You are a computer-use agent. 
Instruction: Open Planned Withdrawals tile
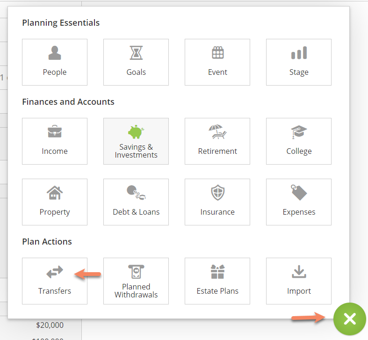(x=136, y=281)
